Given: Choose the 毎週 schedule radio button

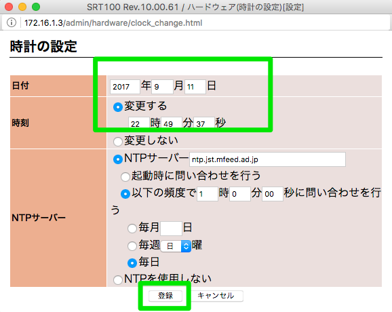Looking at the screenshot, I should pyautogui.click(x=132, y=246).
